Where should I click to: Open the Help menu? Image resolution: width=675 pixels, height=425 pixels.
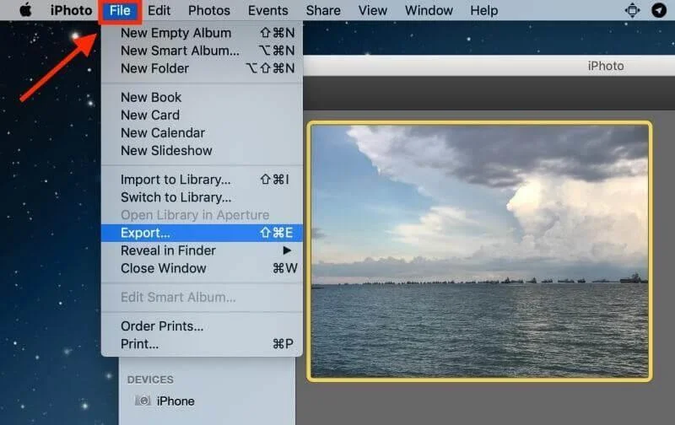(x=483, y=11)
